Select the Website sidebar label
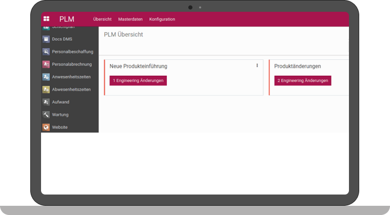The height and width of the screenshot is (215, 390). tap(60, 127)
